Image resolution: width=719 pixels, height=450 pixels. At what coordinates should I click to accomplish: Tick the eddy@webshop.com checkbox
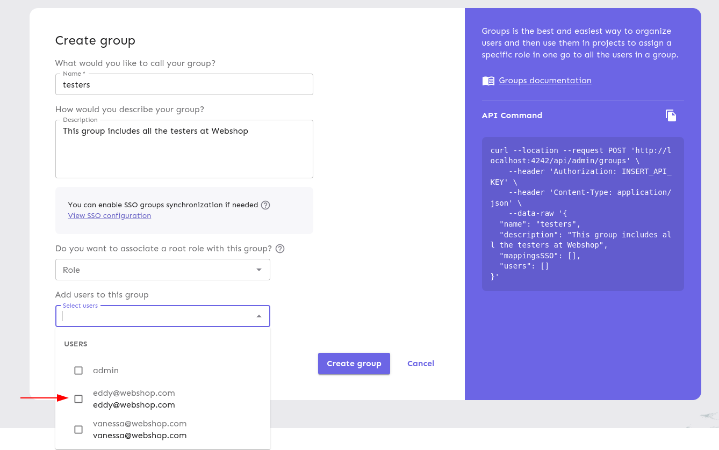click(78, 399)
